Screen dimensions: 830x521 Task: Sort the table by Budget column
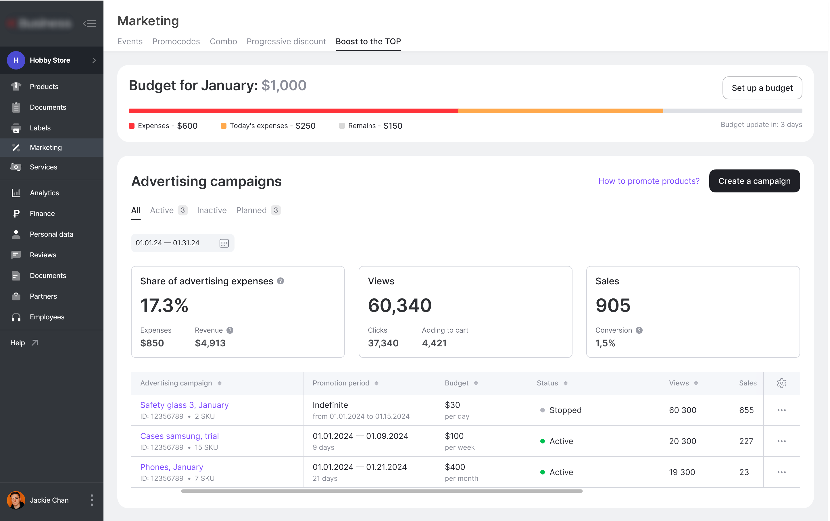tap(476, 383)
